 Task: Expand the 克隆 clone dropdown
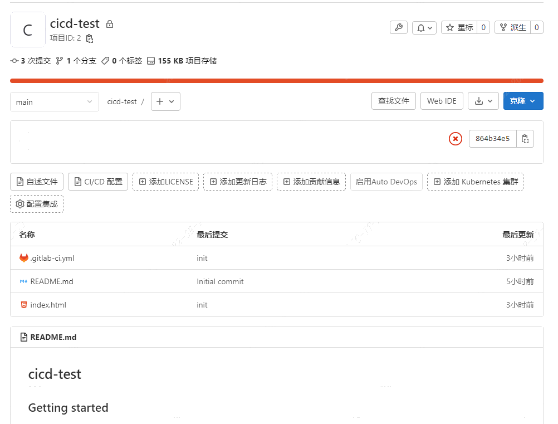coord(523,101)
